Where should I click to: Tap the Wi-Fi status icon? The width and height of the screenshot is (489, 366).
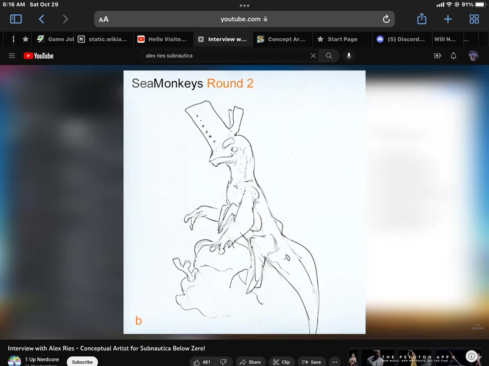(x=449, y=5)
